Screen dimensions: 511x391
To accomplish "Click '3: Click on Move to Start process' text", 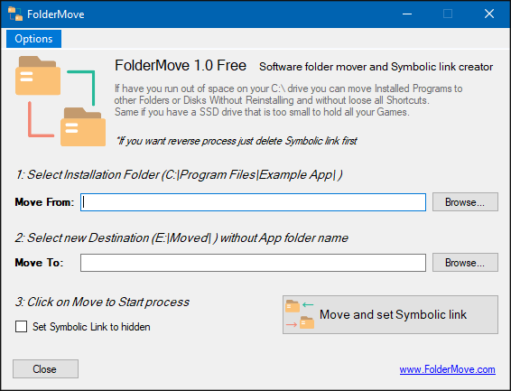I will (102, 302).
